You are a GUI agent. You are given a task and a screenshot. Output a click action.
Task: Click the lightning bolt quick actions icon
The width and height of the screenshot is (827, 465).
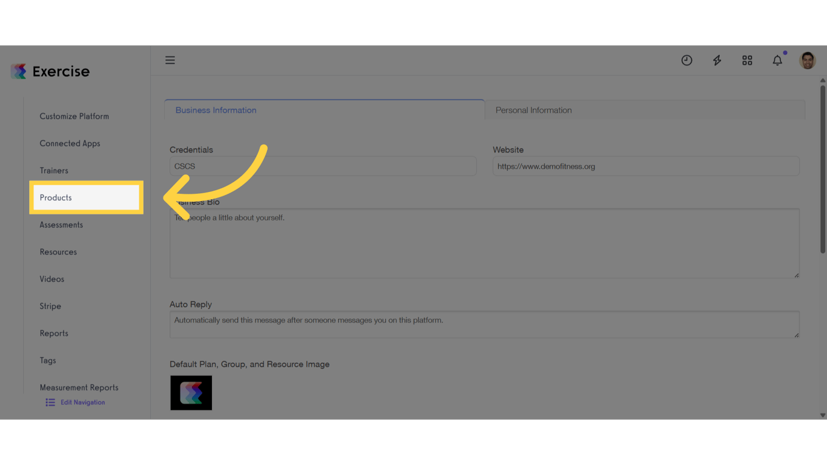[717, 60]
